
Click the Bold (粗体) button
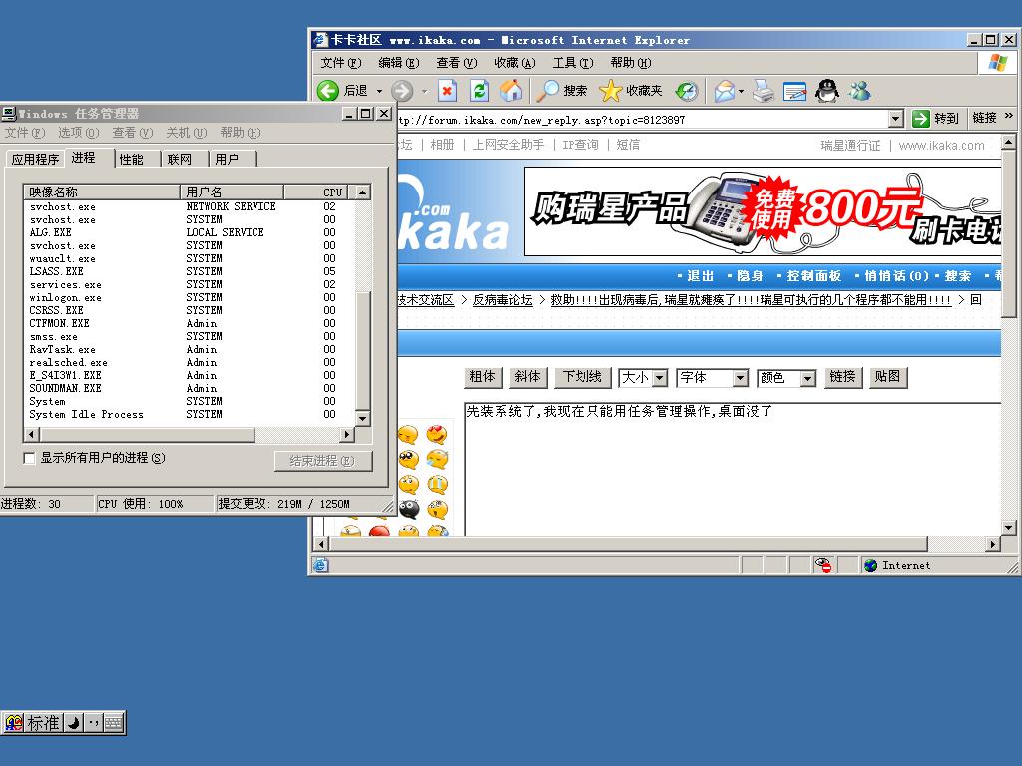click(483, 377)
